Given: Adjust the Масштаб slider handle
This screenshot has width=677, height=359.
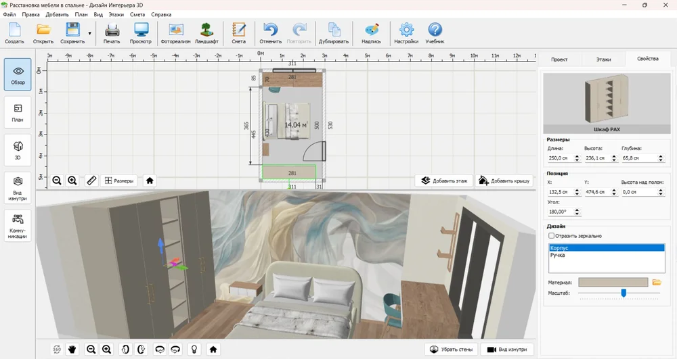Looking at the screenshot, I should tap(624, 293).
